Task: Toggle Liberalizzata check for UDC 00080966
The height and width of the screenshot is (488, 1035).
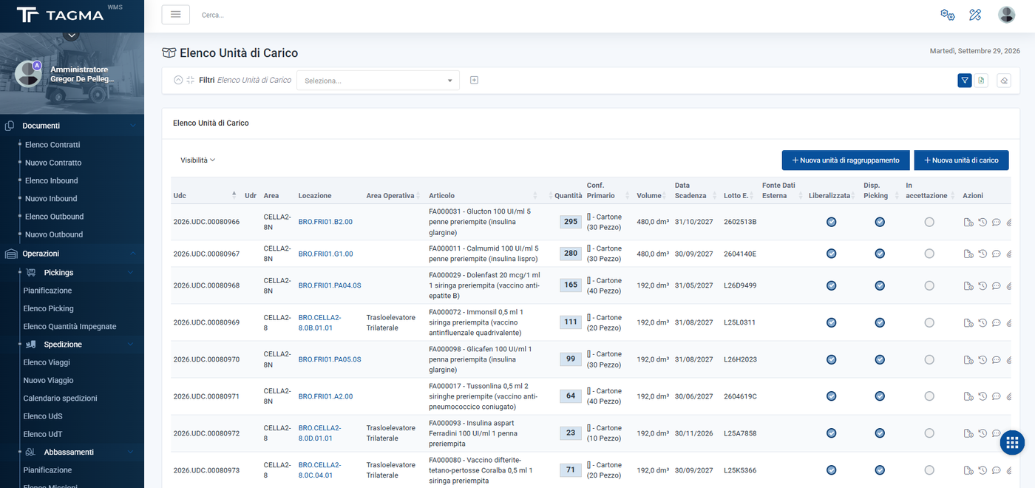Action: coord(832,222)
